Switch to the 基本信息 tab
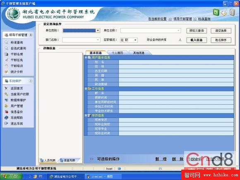Screen dimensions: 240x180 [96, 53]
